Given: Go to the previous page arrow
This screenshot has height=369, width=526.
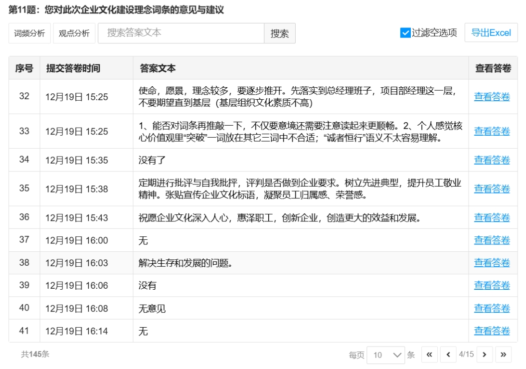Looking at the screenshot, I should pos(448,355).
